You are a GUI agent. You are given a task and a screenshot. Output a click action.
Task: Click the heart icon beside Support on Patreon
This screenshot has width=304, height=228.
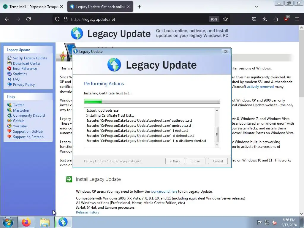(x=9, y=137)
